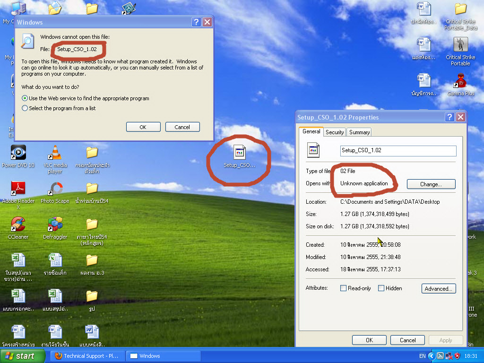Click the 18:31 clock in the taskbar
Screen dimensions: 484x363
[x=470, y=356]
